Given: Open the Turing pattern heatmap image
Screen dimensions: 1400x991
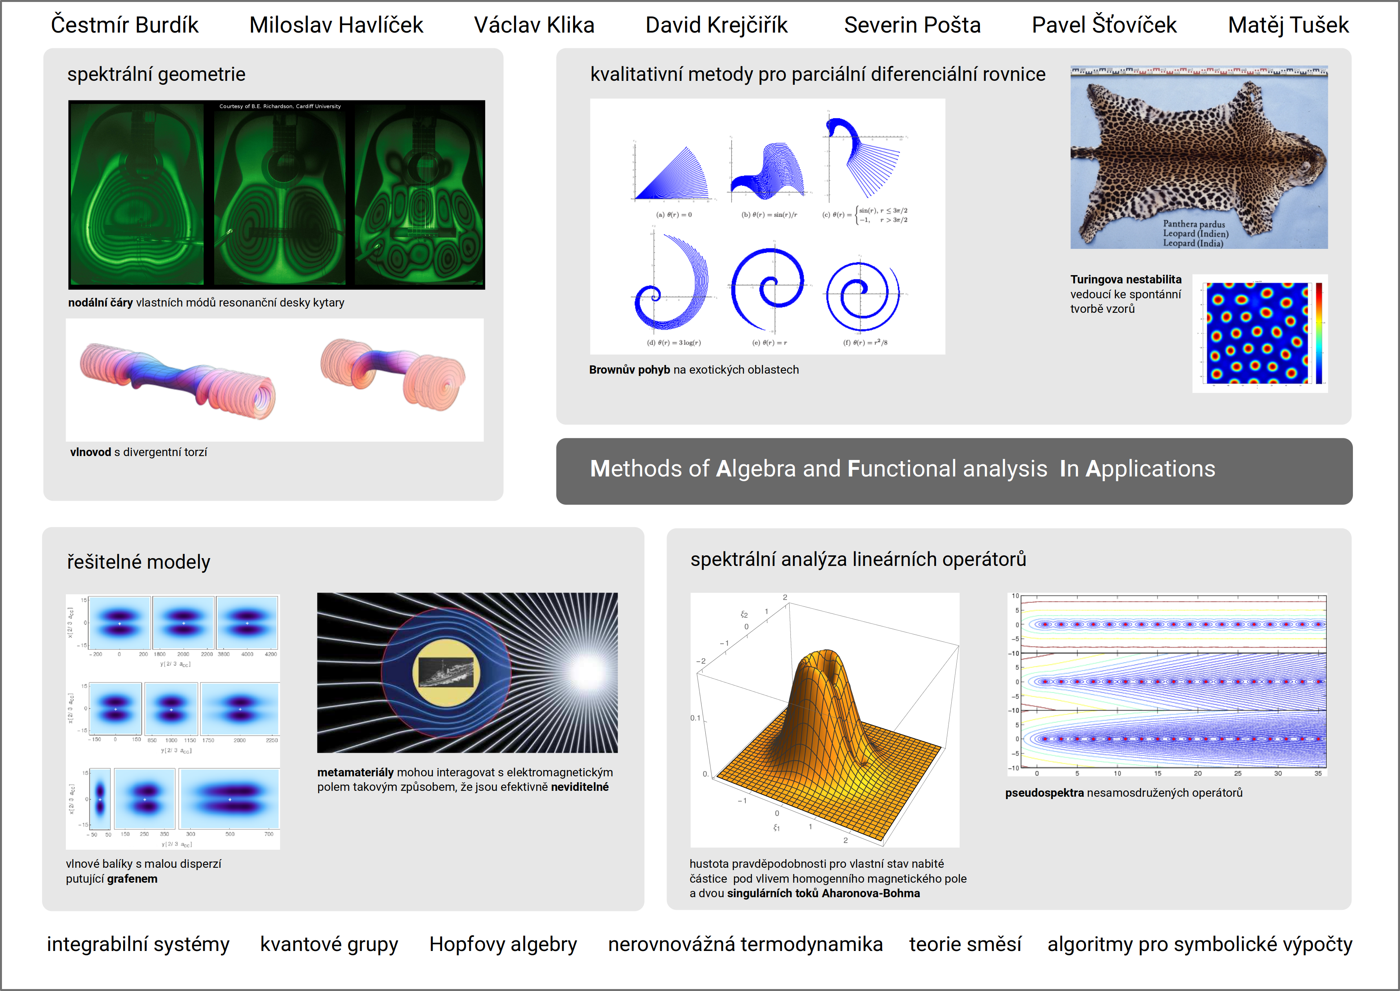Looking at the screenshot, I should point(1257,333).
